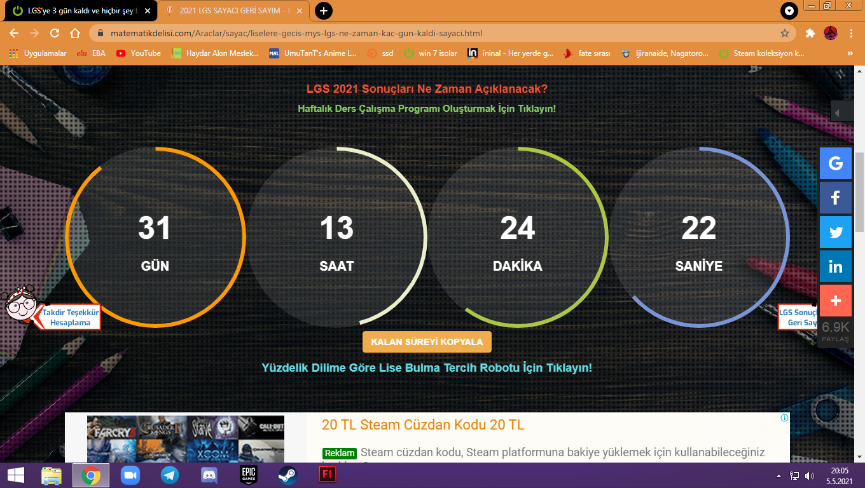Screen dimensions: 865x488
Task: Click KALAN SÜREYİ KOPYALA button
Action: tap(427, 341)
